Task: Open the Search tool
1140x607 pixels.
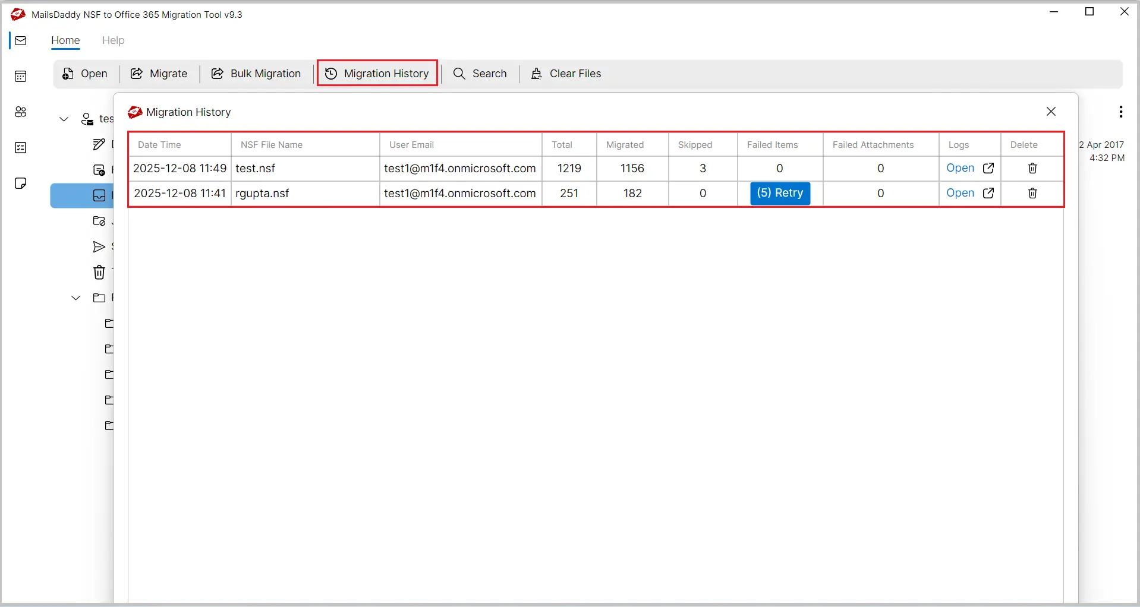Action: coord(480,74)
